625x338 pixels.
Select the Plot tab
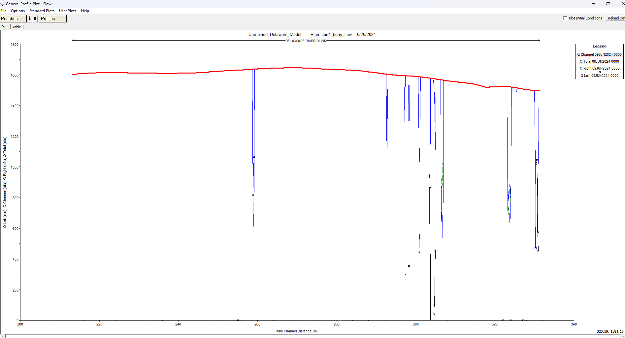[x=5, y=27]
